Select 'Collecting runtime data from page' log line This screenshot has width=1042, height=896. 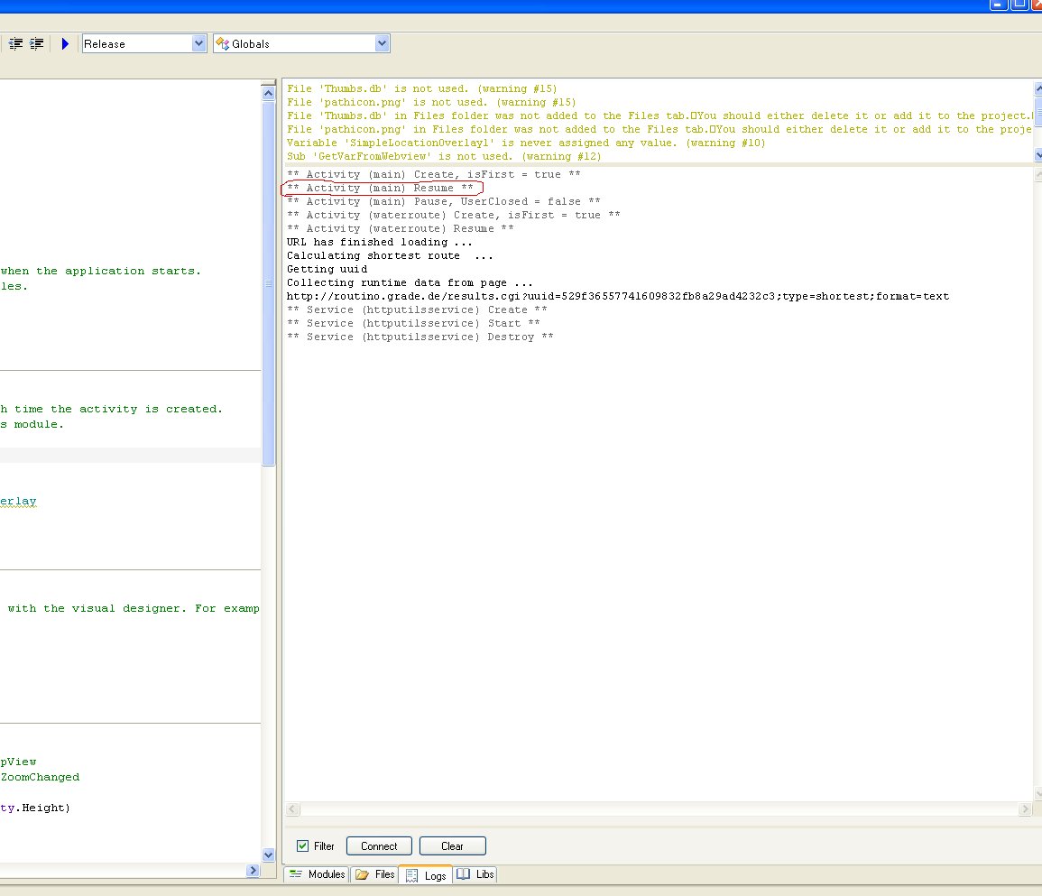click(x=410, y=282)
